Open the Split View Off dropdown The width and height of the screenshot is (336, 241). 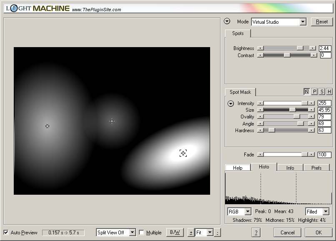pos(116,233)
